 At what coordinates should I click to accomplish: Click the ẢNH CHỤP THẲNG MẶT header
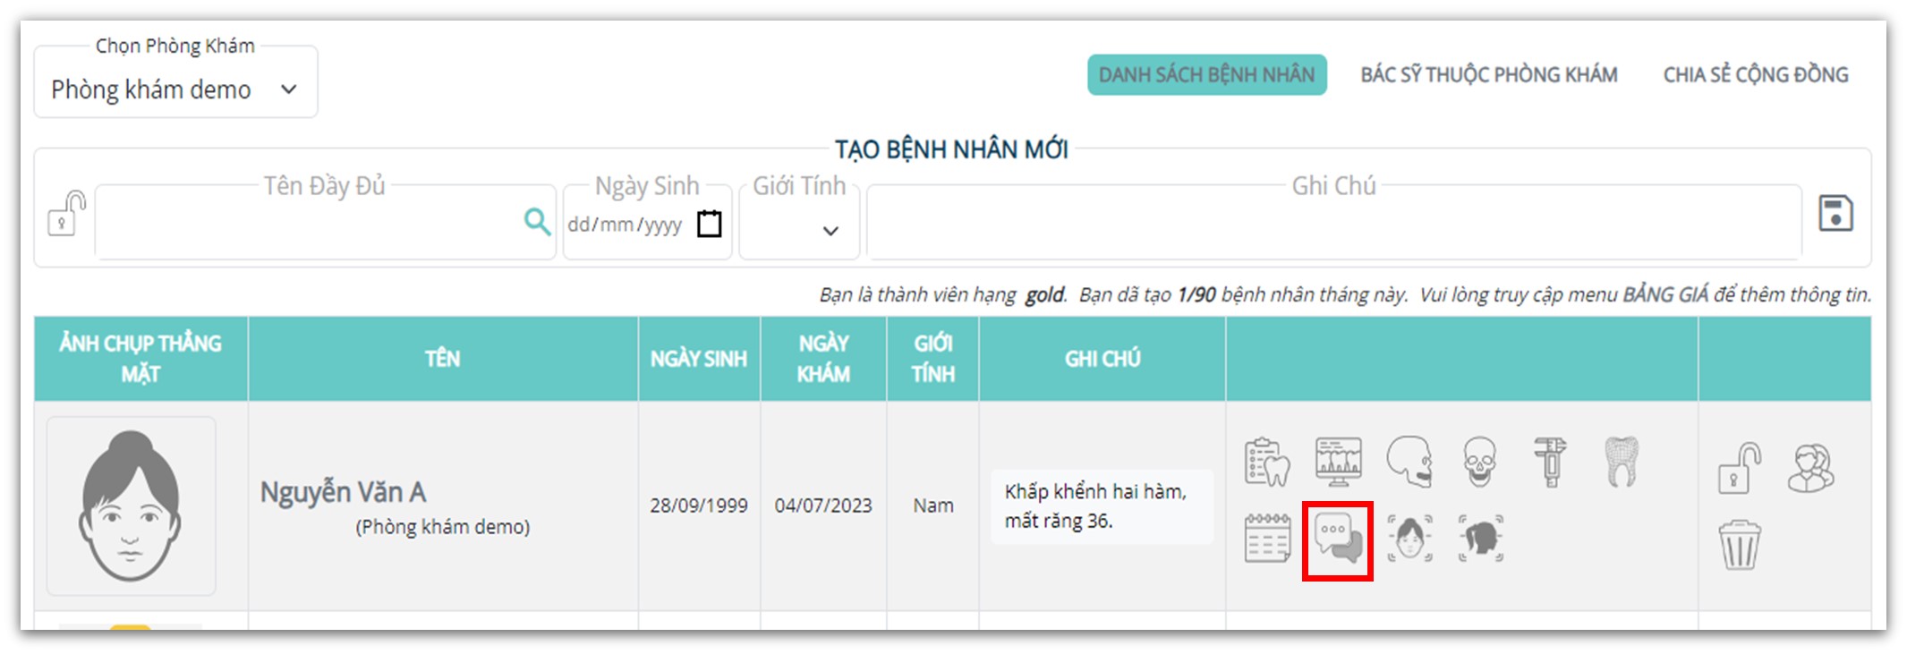140,359
